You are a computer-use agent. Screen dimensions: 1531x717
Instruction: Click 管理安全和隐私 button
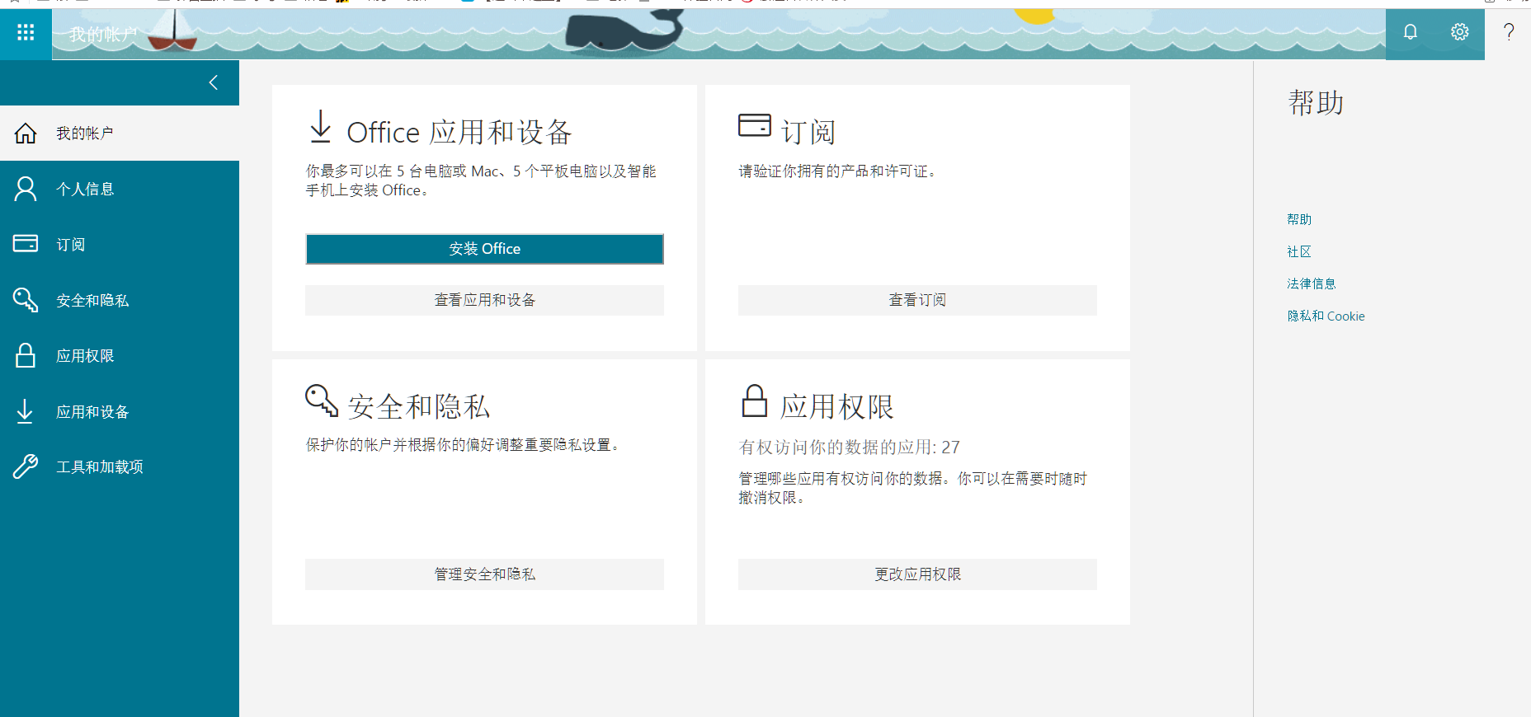tap(484, 574)
